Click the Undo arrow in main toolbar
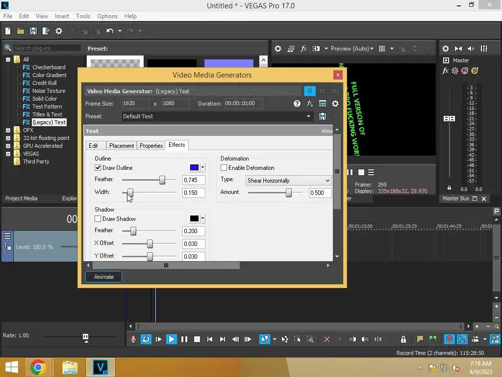Screen dimensions: 502x377 point(110,31)
